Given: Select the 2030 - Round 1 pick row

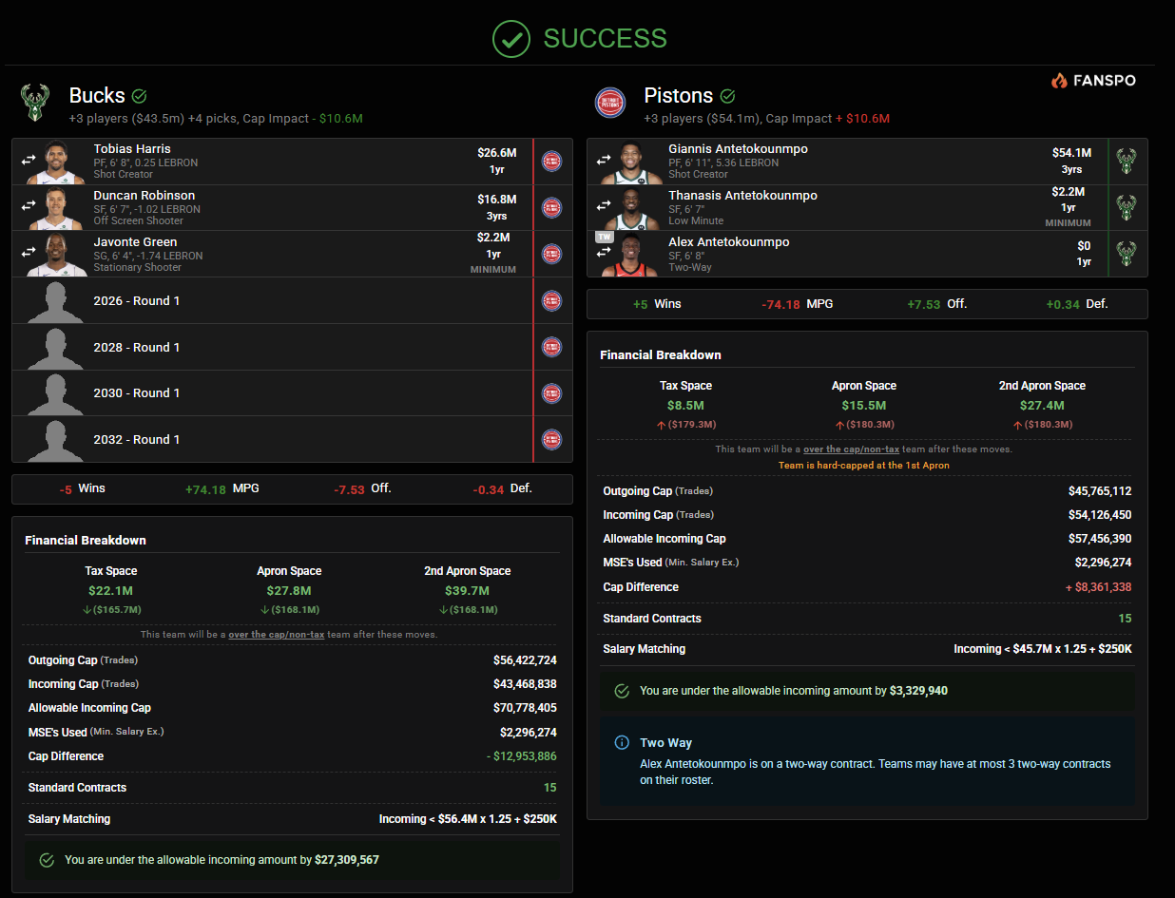Looking at the screenshot, I should [x=292, y=392].
